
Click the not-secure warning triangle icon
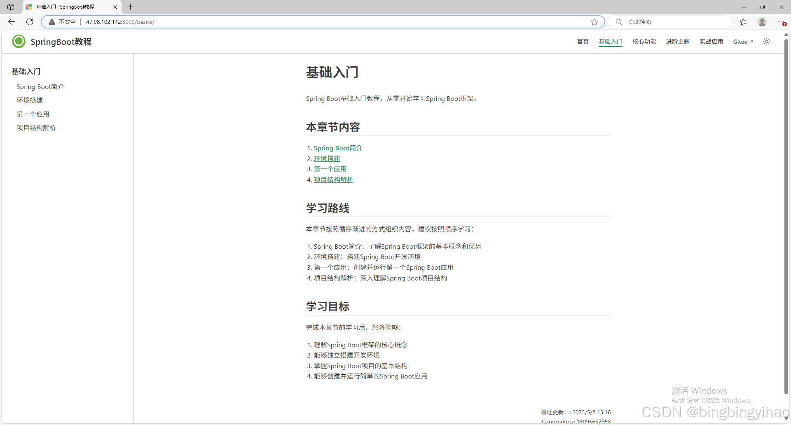(x=52, y=22)
